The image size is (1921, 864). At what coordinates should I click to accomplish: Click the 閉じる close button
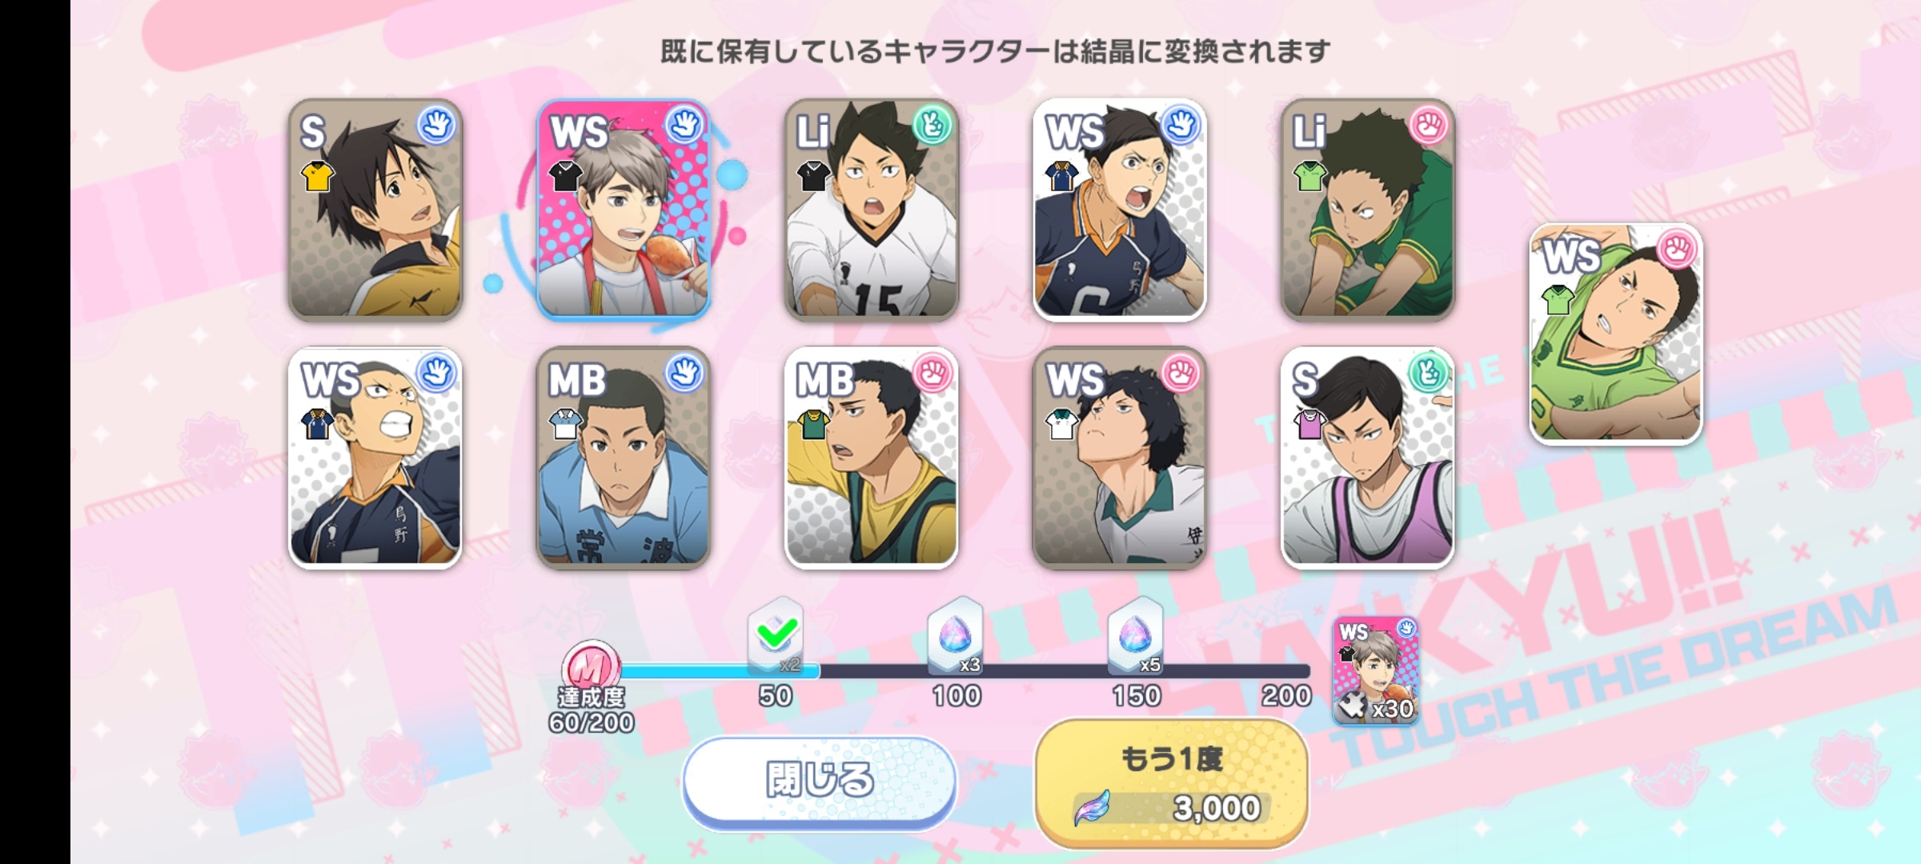pyautogui.click(x=820, y=781)
